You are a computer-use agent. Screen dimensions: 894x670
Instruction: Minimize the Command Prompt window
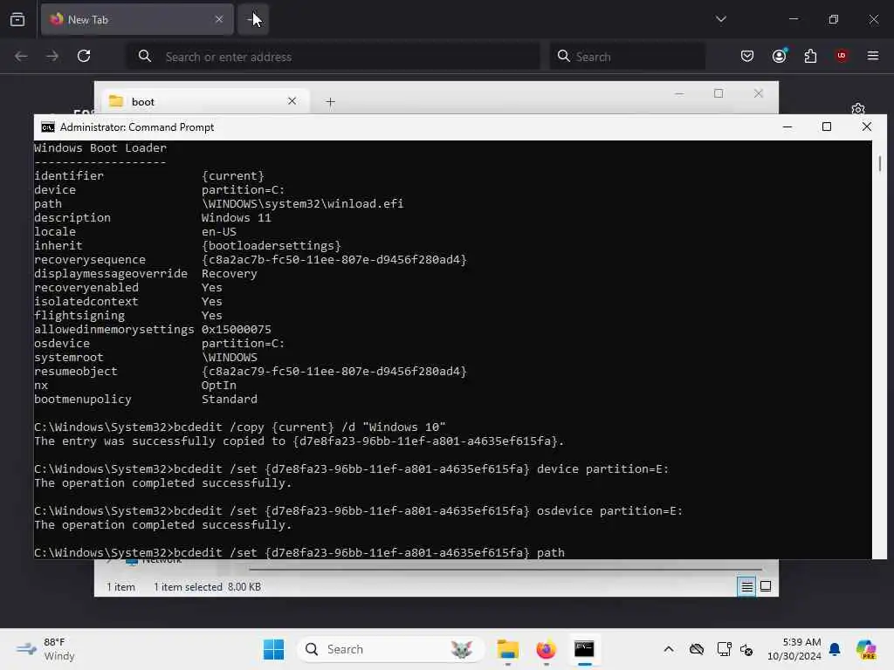click(x=787, y=126)
